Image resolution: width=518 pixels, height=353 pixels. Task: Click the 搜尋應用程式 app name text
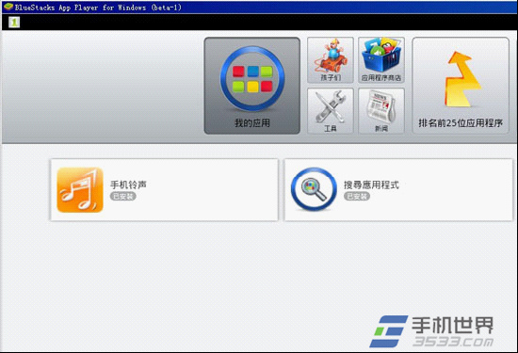[x=371, y=185]
